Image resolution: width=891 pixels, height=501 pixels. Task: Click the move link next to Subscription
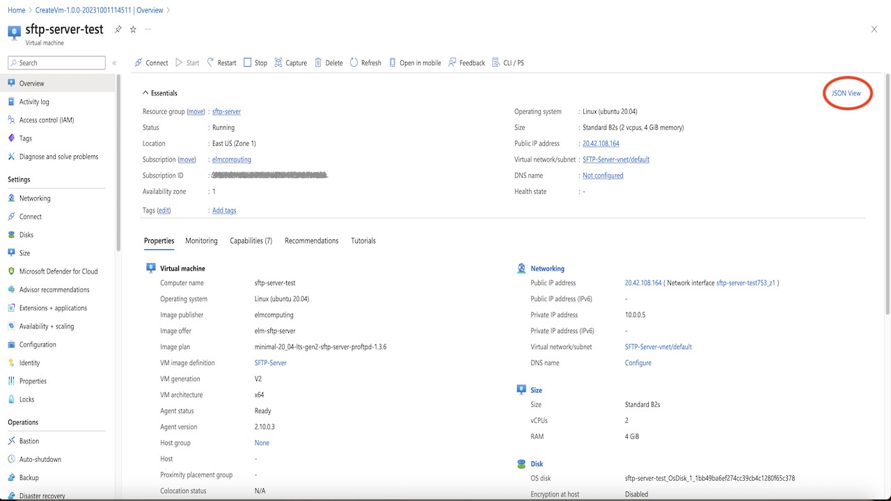(187, 159)
